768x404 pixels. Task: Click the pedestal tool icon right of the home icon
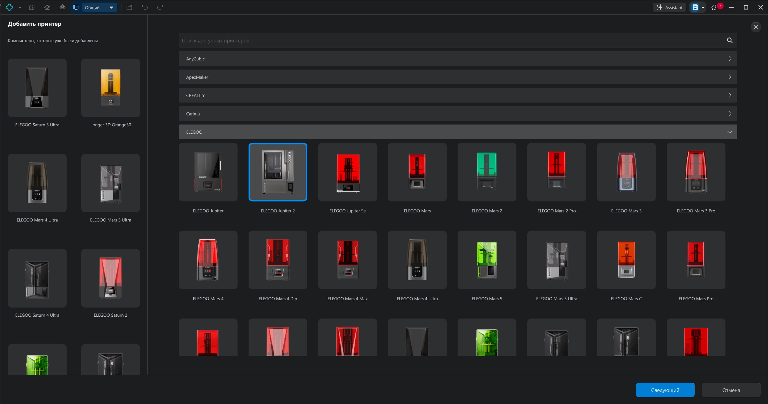(47, 7)
